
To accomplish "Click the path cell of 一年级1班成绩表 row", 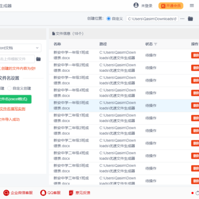I will click(118, 55).
